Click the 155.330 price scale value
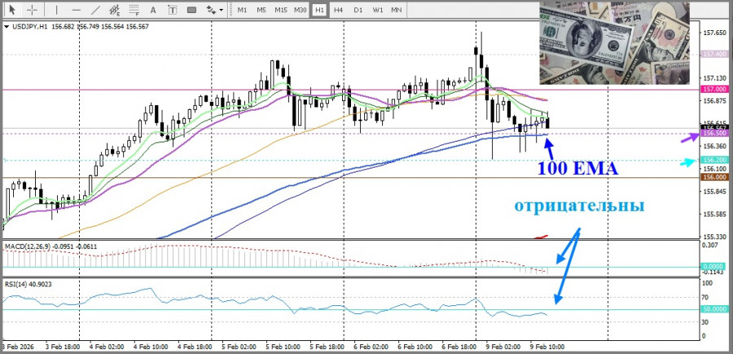 [x=713, y=237]
